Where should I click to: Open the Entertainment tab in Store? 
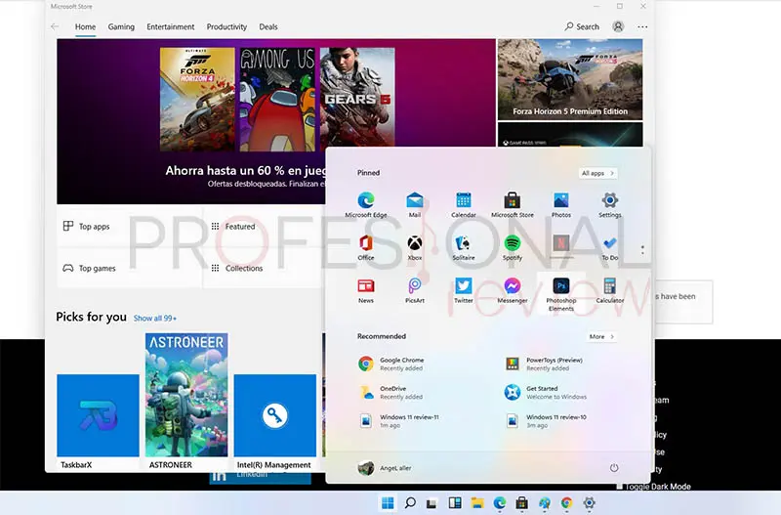[x=170, y=27]
